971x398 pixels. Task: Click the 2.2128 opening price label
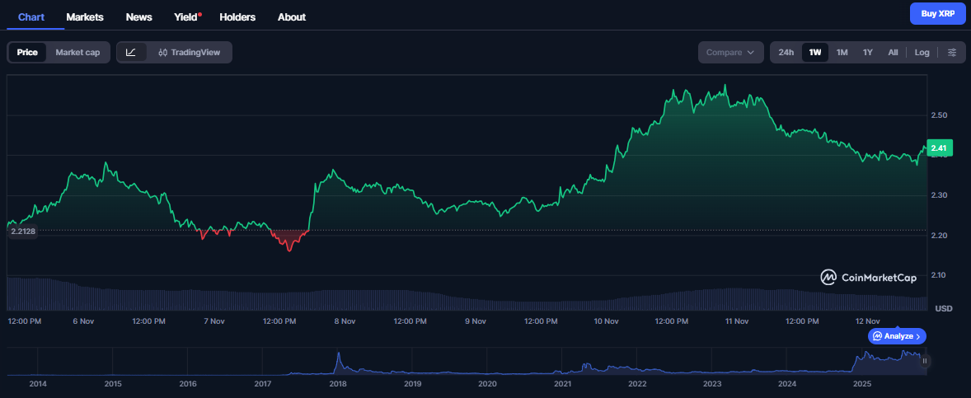pyautogui.click(x=23, y=232)
